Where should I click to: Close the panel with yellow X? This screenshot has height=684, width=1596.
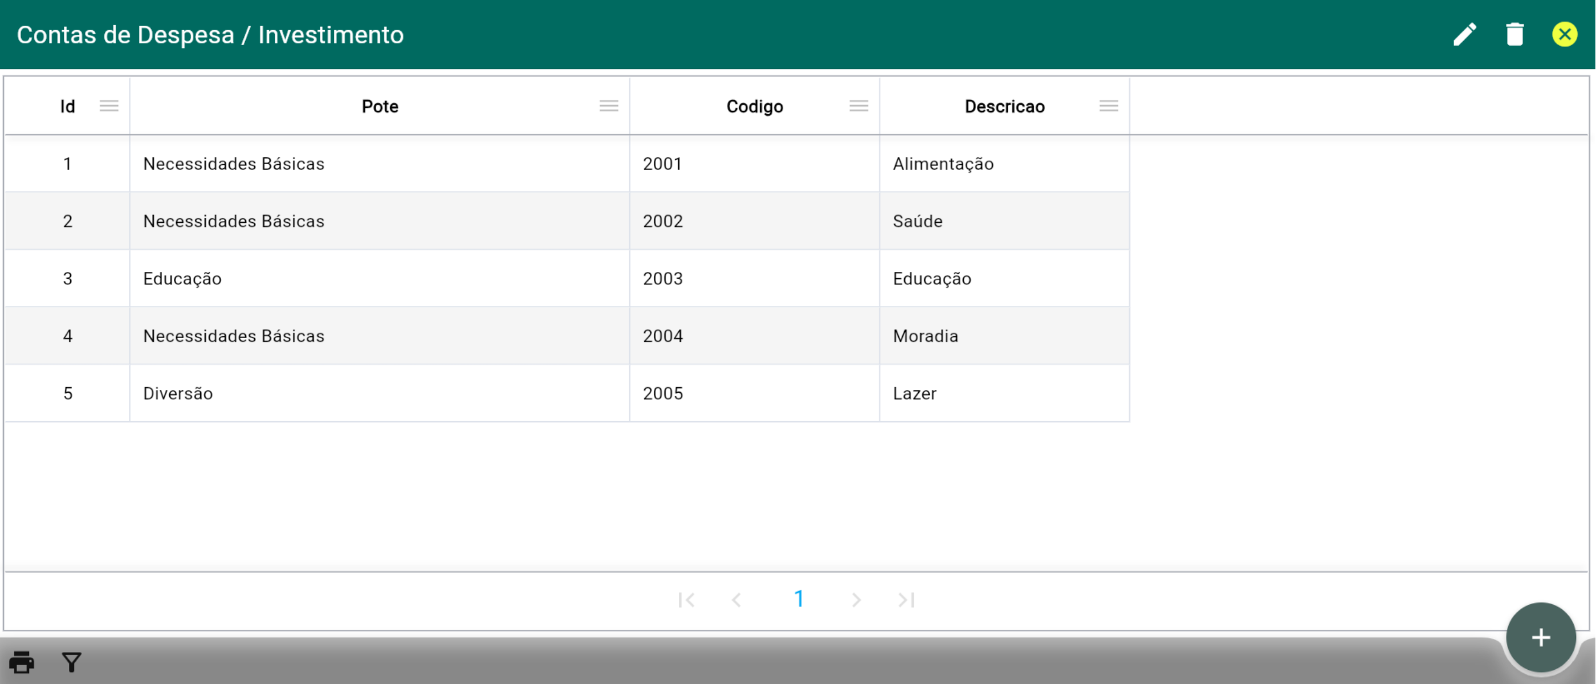point(1565,35)
